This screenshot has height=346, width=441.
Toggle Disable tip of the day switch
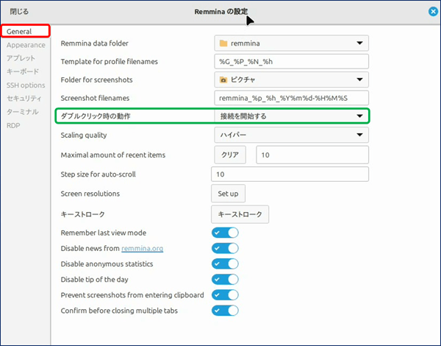click(x=225, y=279)
